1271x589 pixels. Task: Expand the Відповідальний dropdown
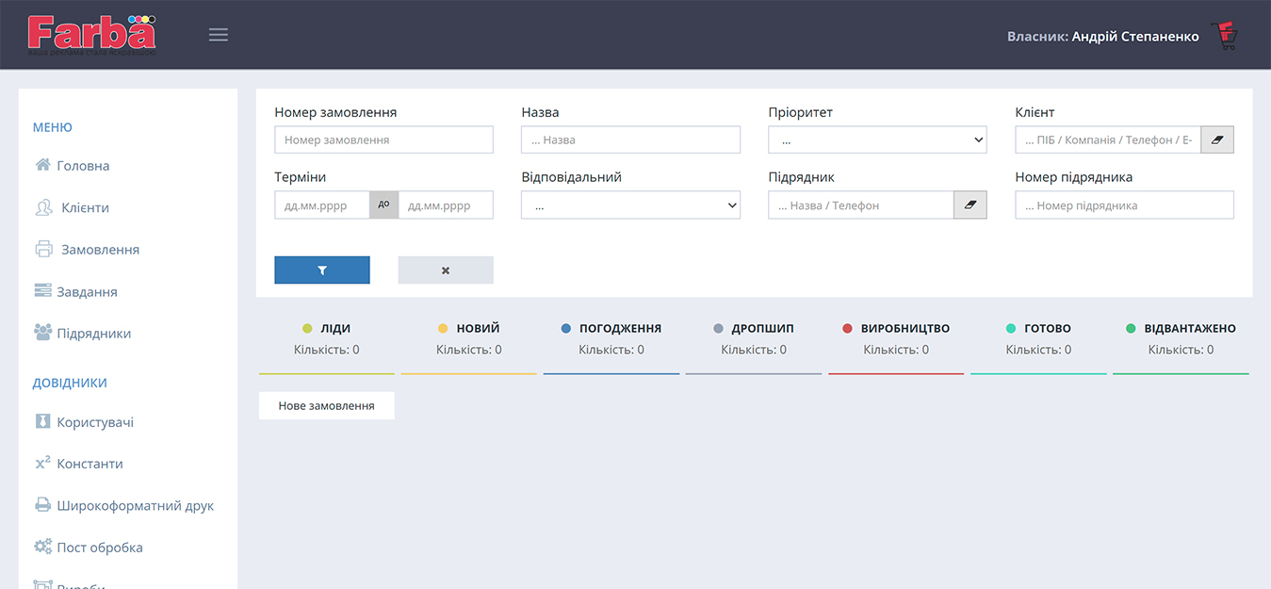tap(630, 205)
